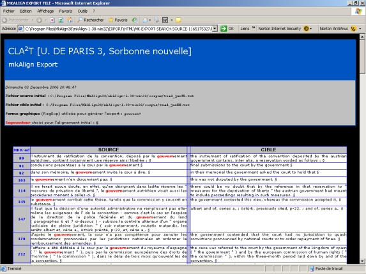Click the status bar page icon beside Terminé
Screen dimensions: 366x274
click(3, 269)
